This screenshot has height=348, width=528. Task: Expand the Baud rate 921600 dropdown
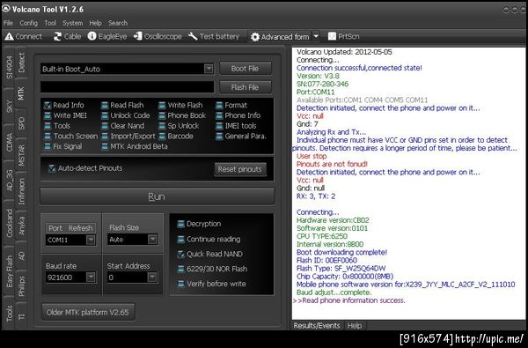[x=91, y=278]
